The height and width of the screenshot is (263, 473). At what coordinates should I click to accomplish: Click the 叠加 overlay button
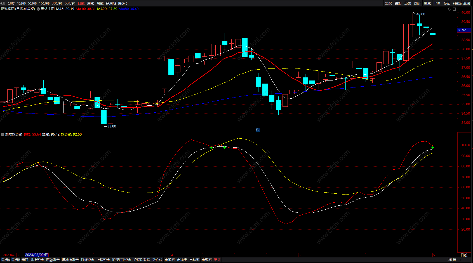(x=398, y=3)
